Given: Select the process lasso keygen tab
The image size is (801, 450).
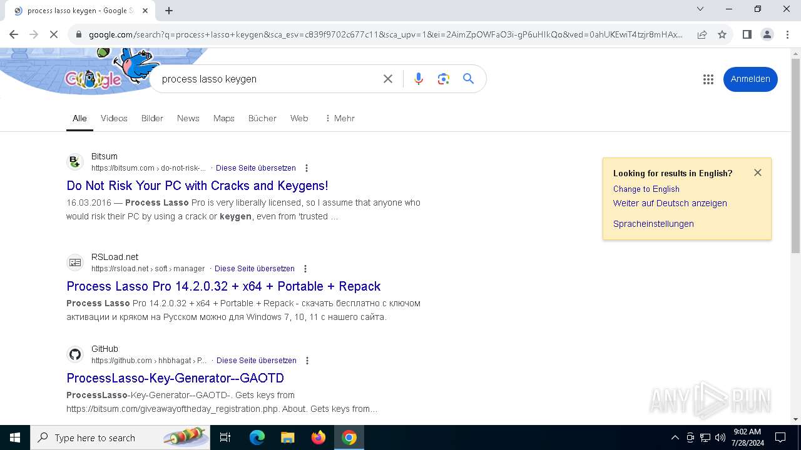Looking at the screenshot, I should [x=81, y=11].
